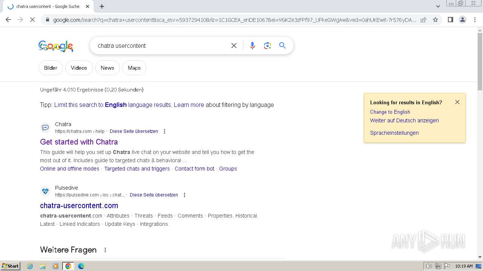Submit search with magnifier icon
The height and width of the screenshot is (271, 483).
pyautogui.click(x=282, y=46)
